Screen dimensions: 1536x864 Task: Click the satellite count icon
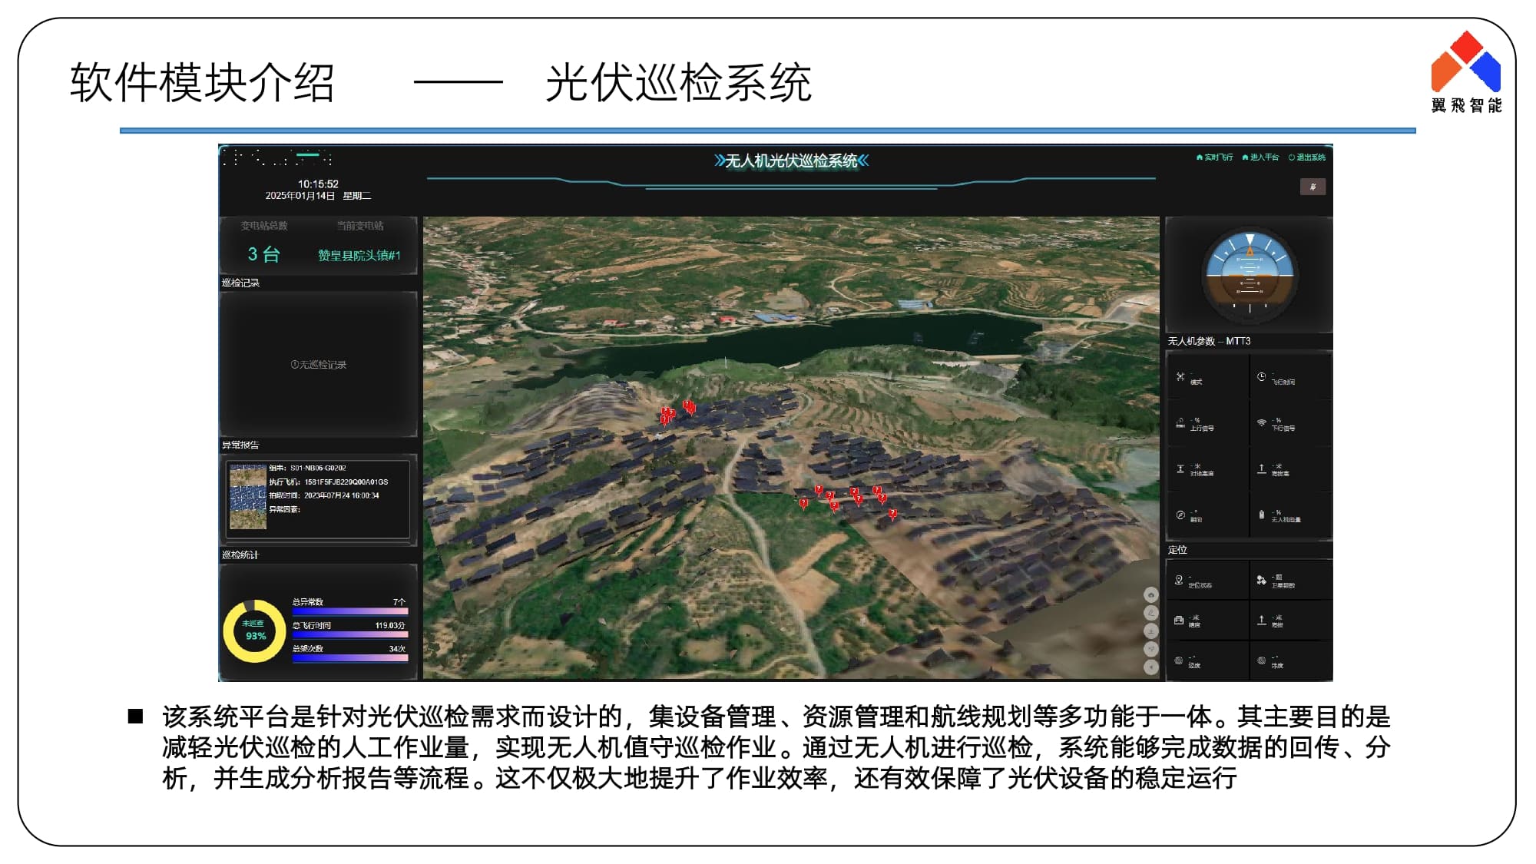[1261, 580]
